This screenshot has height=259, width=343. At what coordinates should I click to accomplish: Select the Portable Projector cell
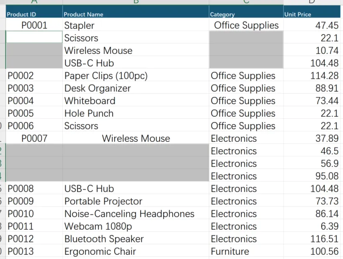click(x=136, y=201)
